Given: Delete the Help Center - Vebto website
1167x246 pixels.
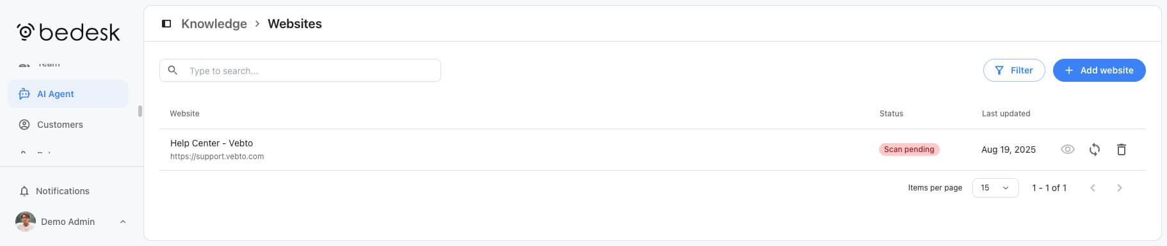Looking at the screenshot, I should click(1122, 150).
